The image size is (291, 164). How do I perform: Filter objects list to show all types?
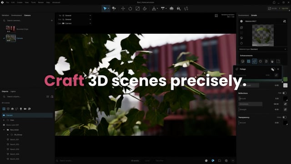tap(4, 109)
